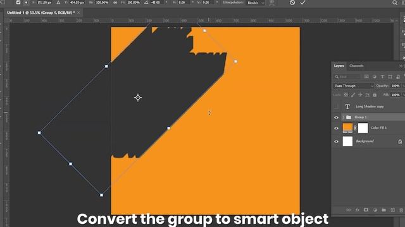Click the orange Color Fill 1 swatch thumbnail
This screenshot has height=227, width=405.
click(347, 128)
